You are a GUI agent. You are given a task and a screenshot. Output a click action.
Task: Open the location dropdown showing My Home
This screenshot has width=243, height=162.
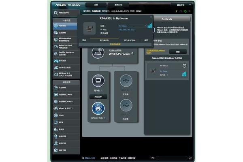[132, 26]
